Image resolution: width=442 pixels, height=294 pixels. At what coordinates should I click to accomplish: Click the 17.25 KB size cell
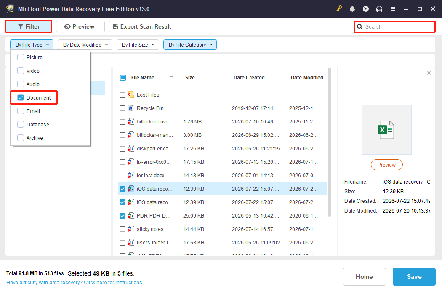click(x=194, y=149)
